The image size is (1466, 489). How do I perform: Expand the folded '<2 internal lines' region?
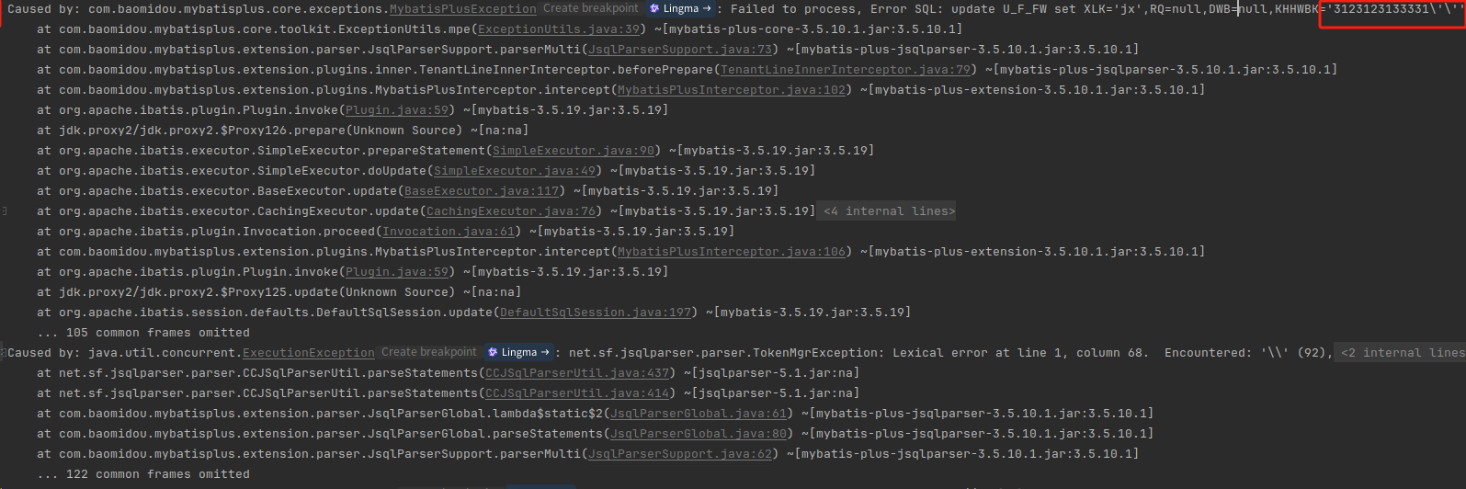point(1400,353)
